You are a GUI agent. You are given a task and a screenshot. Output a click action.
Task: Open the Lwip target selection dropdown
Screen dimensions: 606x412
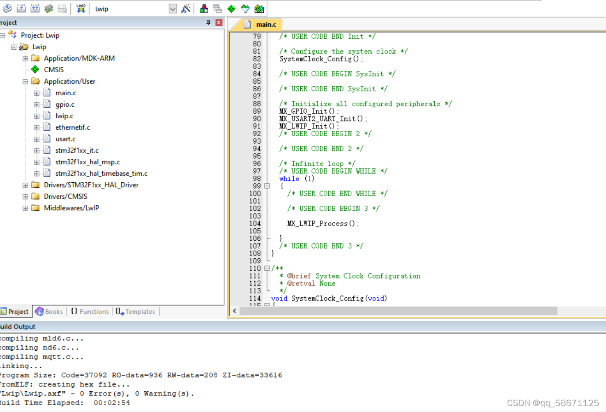click(173, 8)
